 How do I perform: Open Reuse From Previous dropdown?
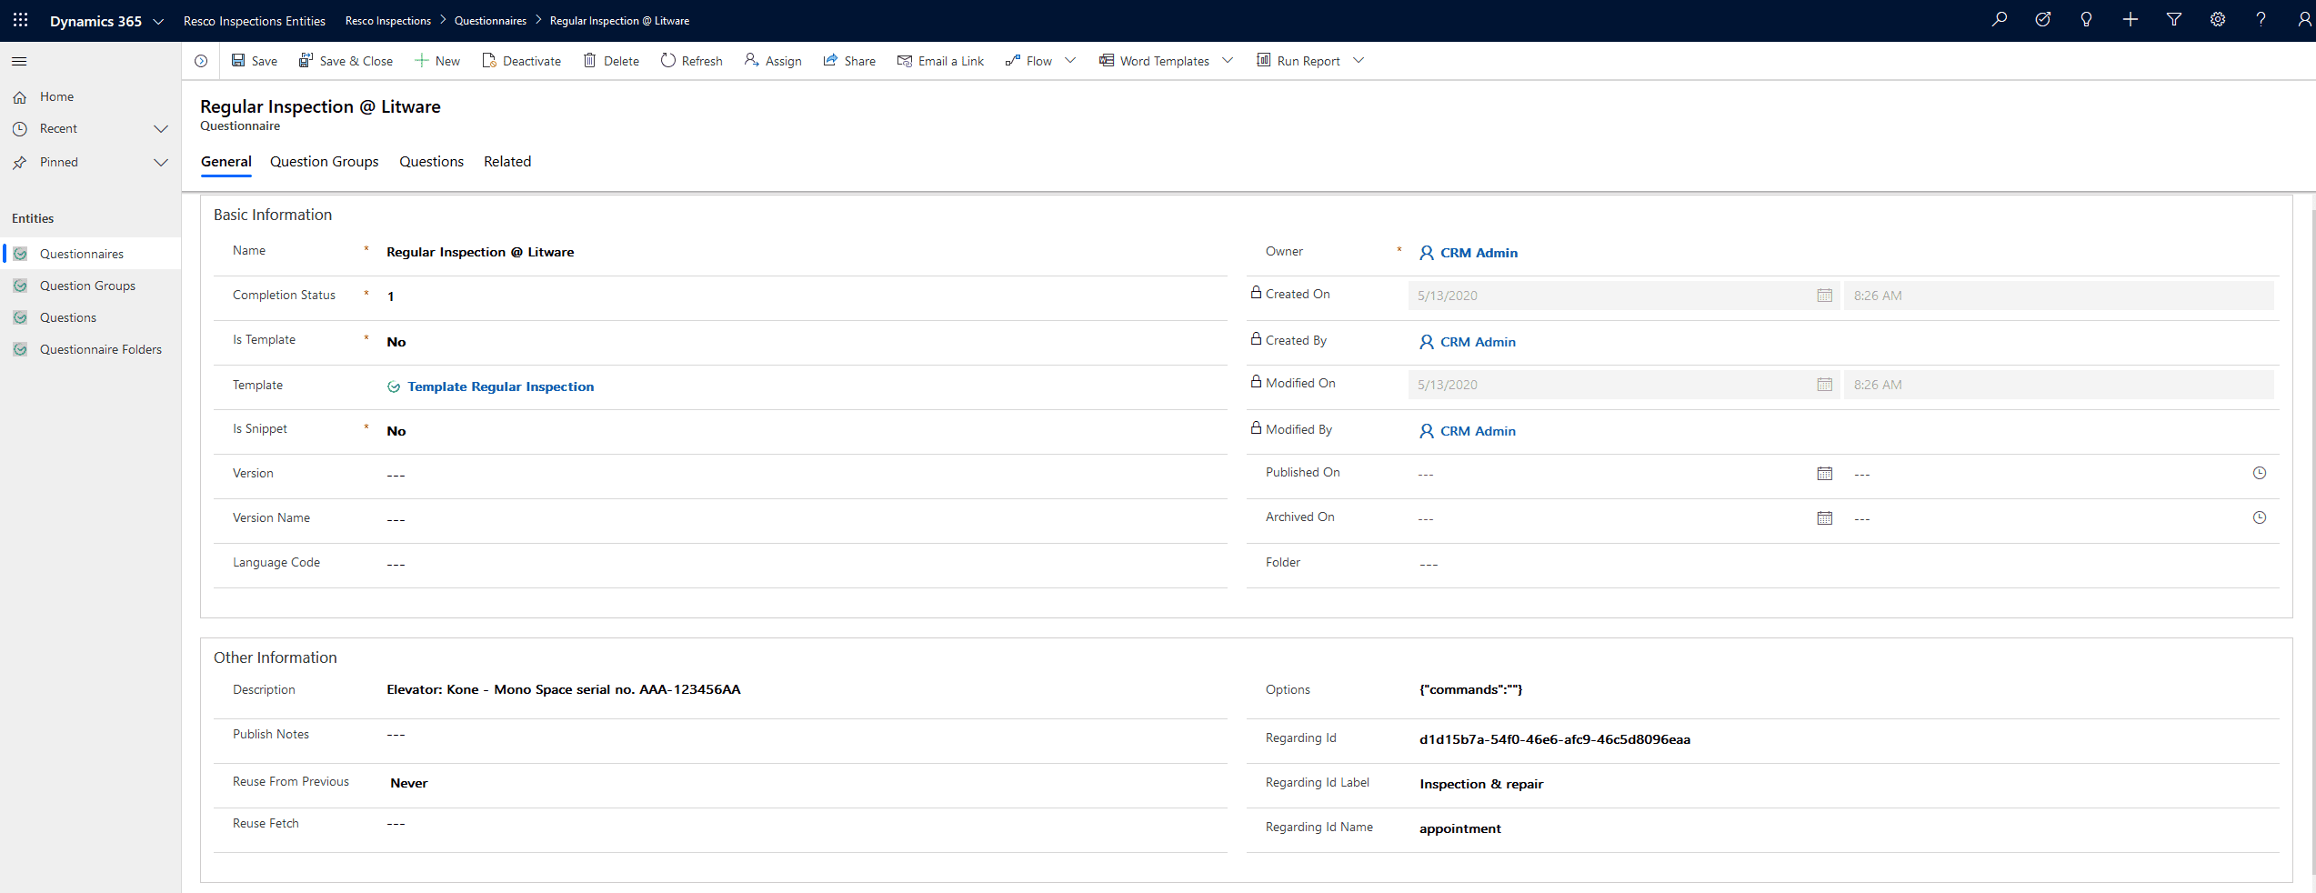(x=804, y=783)
